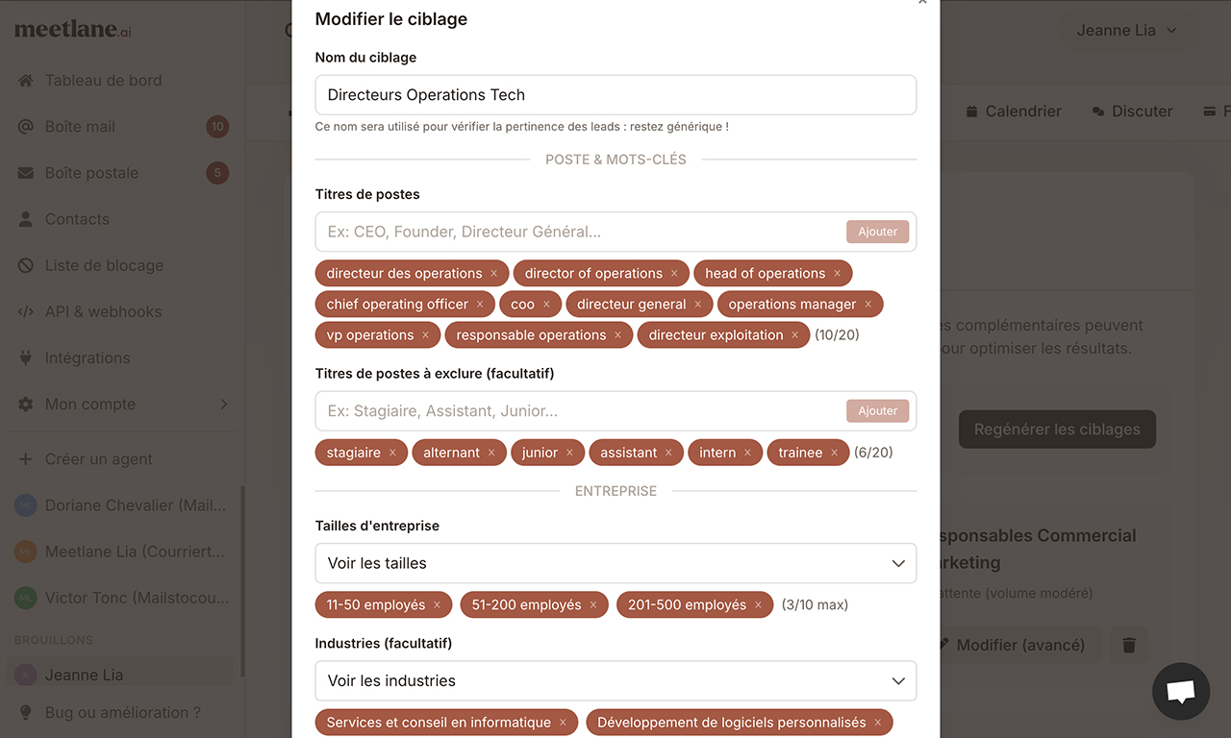The image size is (1231, 738).
Task: Click the 'Modifier (avancé)' button
Action: coord(1019,645)
